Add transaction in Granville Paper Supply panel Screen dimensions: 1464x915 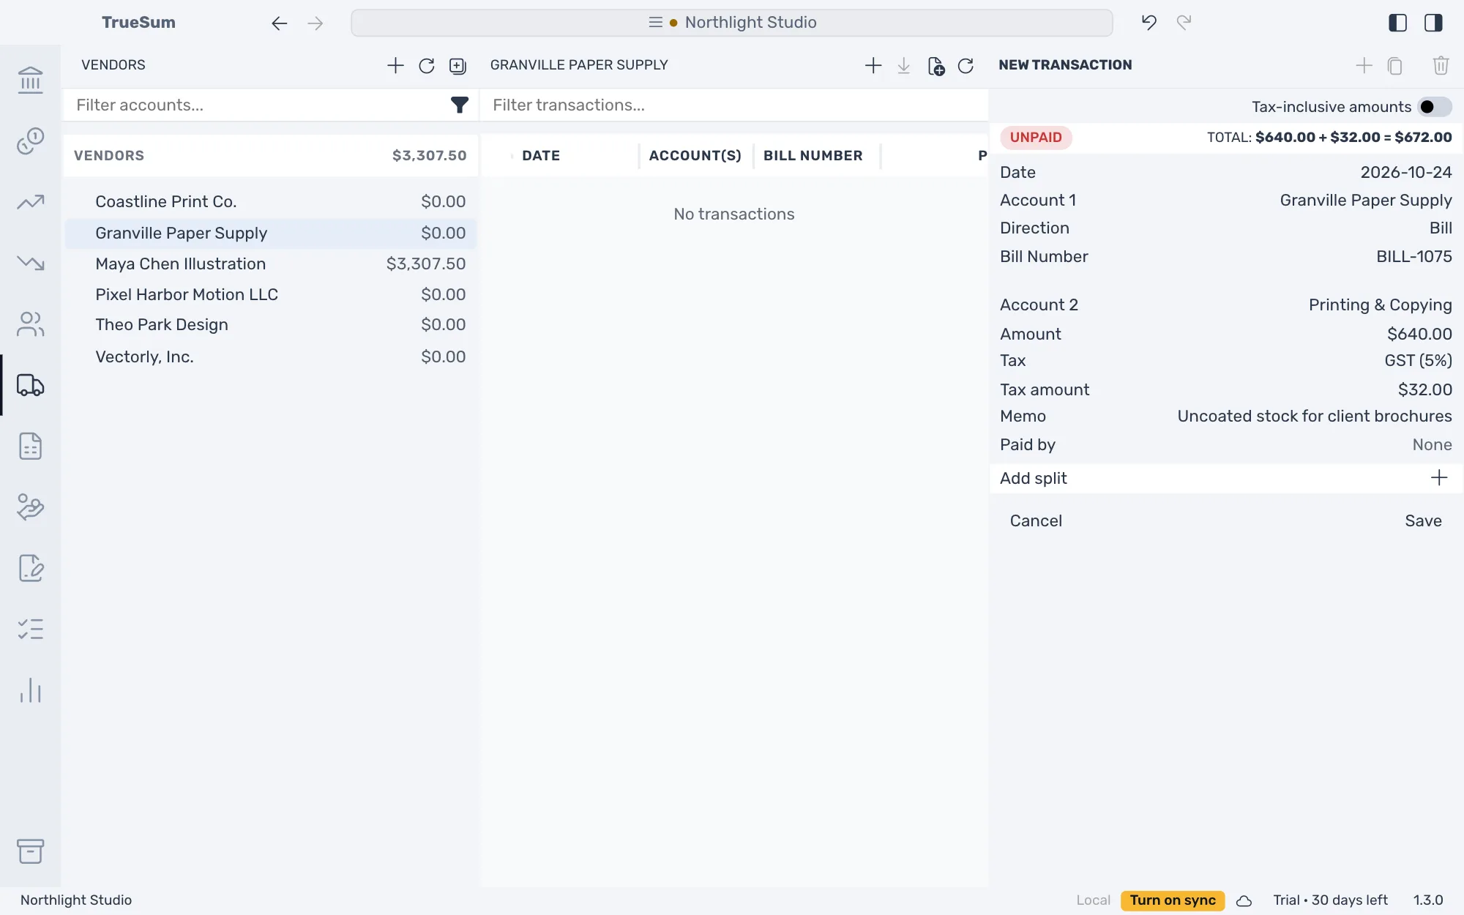click(x=873, y=65)
